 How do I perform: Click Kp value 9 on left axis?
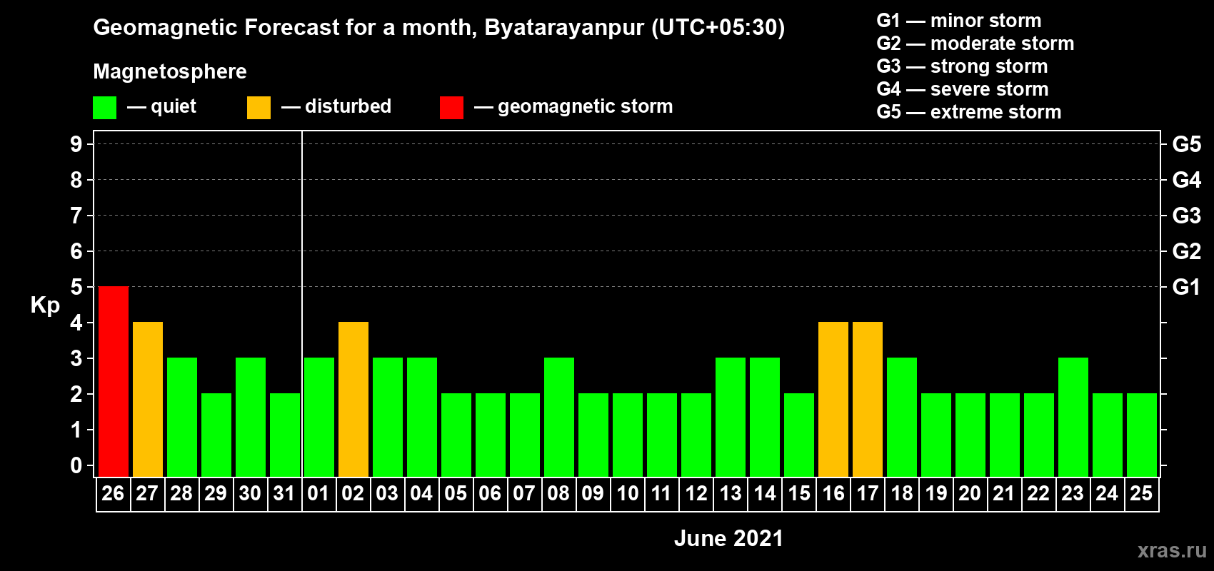(x=76, y=144)
